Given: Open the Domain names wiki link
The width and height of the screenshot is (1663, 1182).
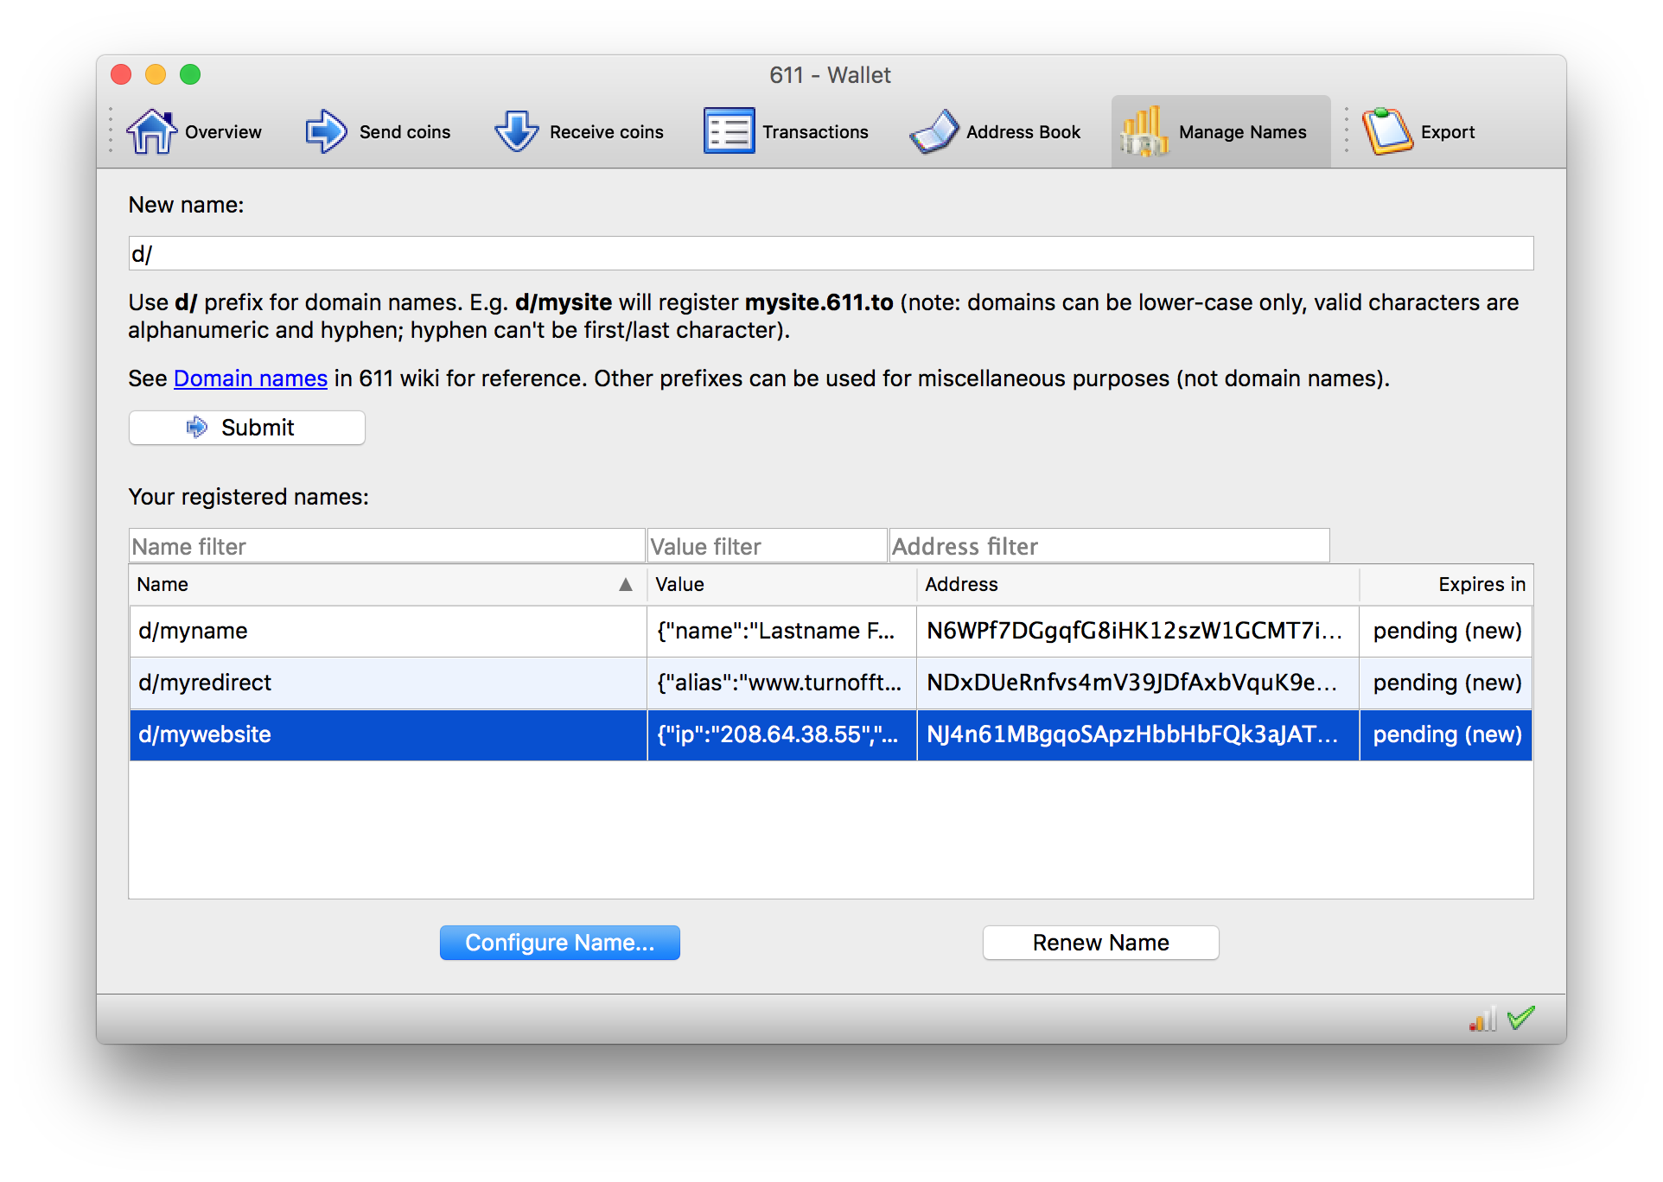Looking at the screenshot, I should click(x=250, y=378).
